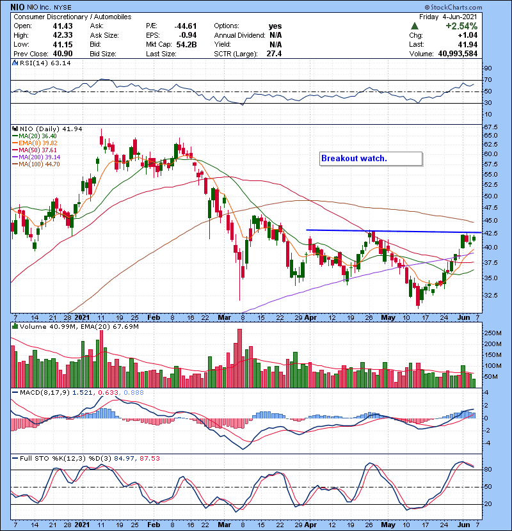Click the 'May' label on the price time axis
Viewport: 512px width, 531px height.
(x=388, y=318)
